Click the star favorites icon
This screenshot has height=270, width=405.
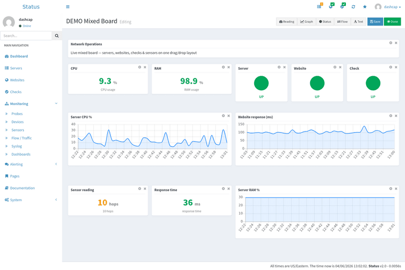tap(365, 7)
